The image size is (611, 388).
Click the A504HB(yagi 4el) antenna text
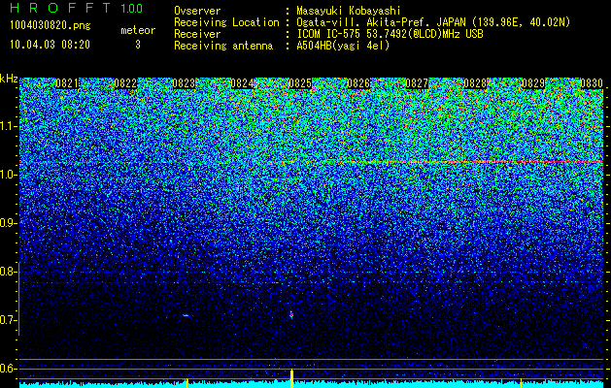(x=343, y=46)
